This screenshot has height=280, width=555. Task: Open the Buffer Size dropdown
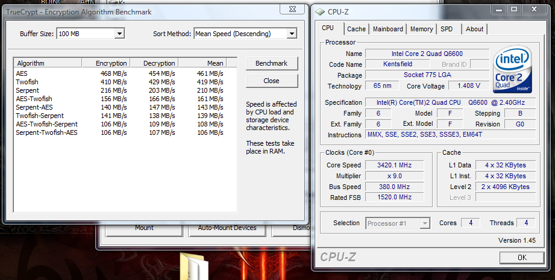(119, 34)
